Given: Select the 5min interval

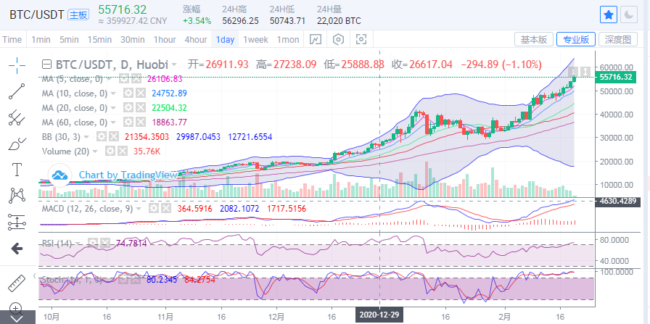Looking at the screenshot, I should (69, 40).
